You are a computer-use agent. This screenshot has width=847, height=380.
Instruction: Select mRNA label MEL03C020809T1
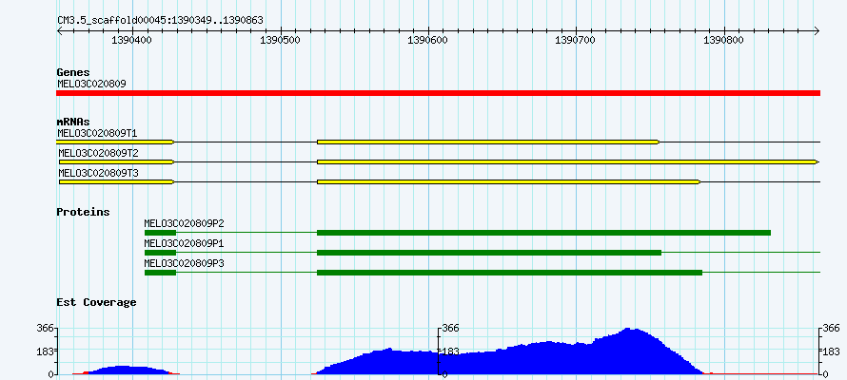(x=98, y=133)
